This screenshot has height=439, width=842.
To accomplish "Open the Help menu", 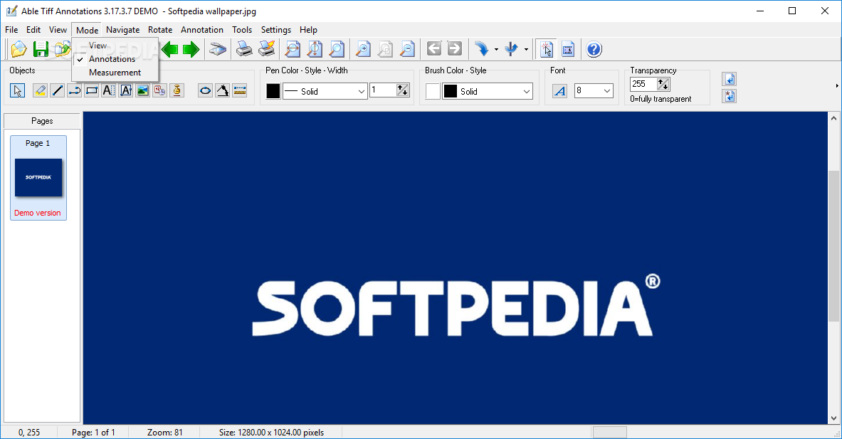I will coord(308,30).
